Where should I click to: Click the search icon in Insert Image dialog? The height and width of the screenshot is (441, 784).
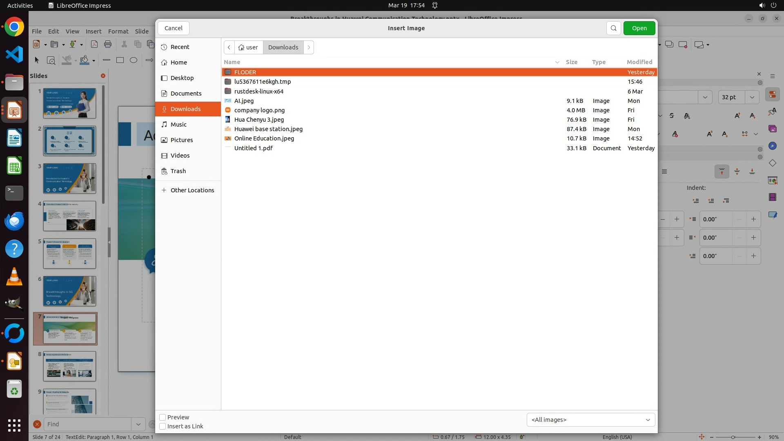(613, 28)
